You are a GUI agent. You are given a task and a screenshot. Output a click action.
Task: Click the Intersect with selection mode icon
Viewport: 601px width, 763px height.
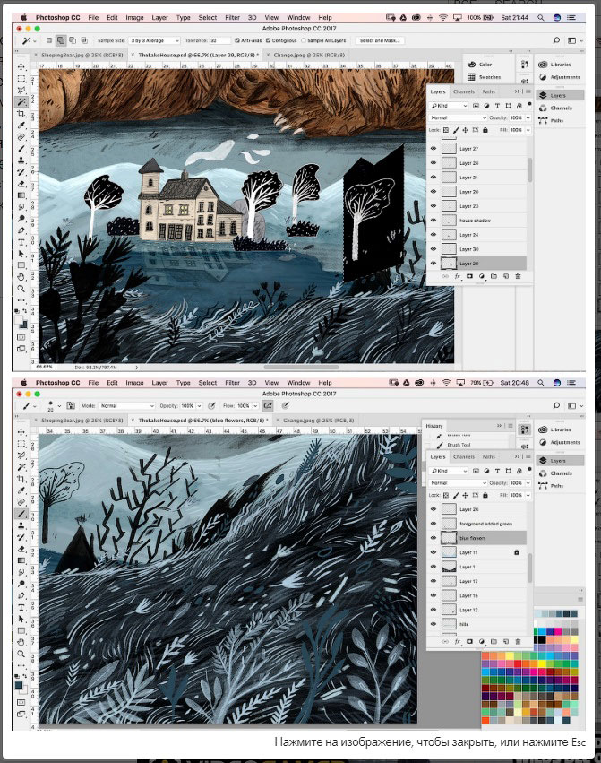click(x=84, y=40)
